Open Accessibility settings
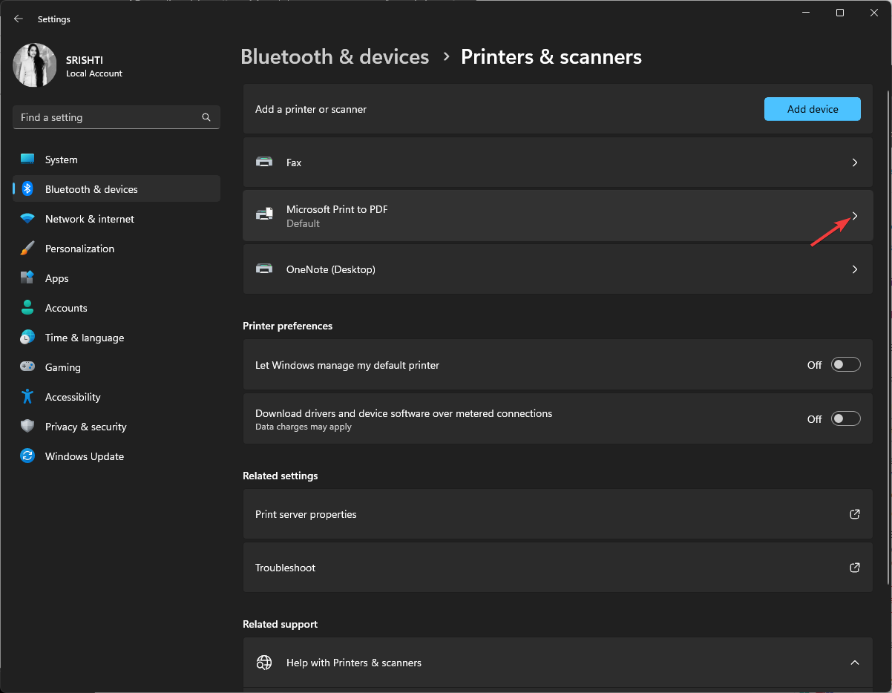The image size is (892, 693). coord(117,397)
